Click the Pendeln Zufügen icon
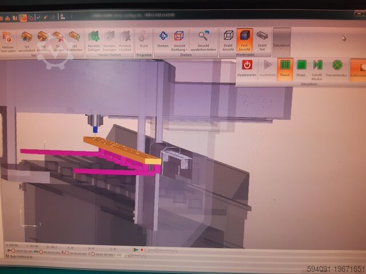Viewport: 366px width, 274px height. click(94, 41)
